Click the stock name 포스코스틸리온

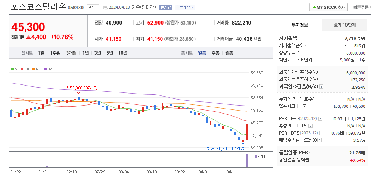point(38,7)
